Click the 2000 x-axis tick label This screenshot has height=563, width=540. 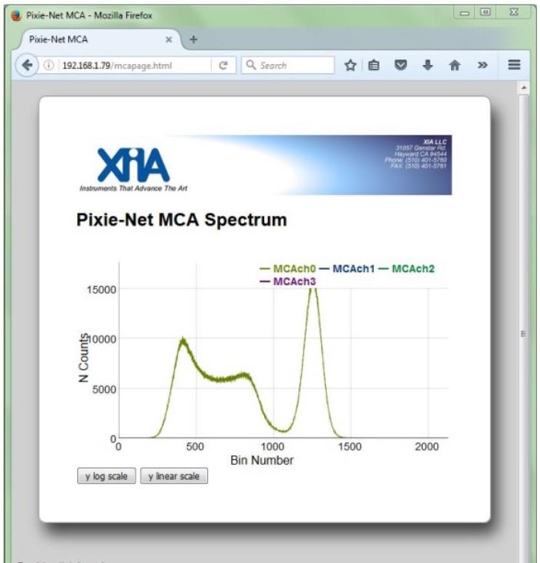426,447
